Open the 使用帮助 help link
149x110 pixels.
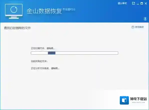click(139, 27)
